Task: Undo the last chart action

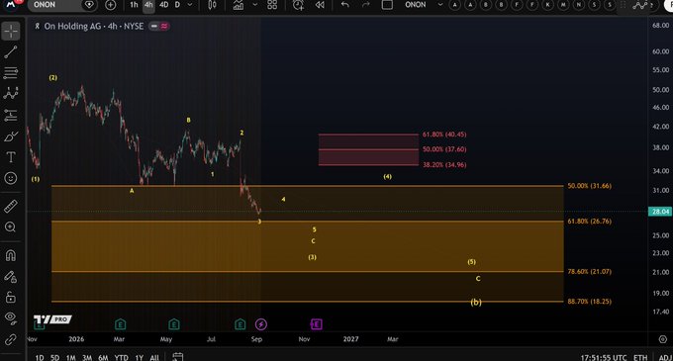Action: pos(345,5)
